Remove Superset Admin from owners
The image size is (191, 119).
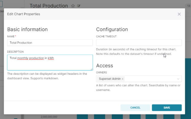(x=122, y=79)
